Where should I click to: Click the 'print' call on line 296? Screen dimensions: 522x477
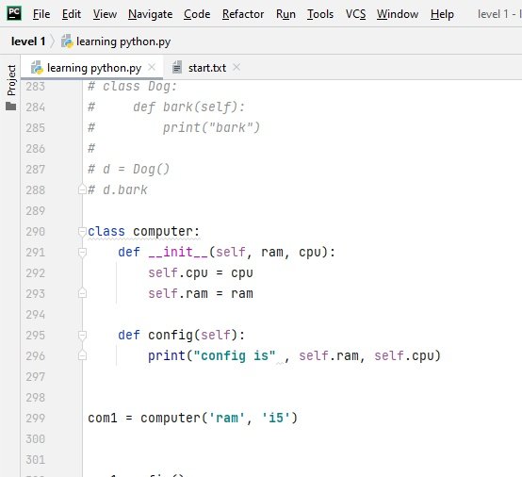[x=167, y=355]
